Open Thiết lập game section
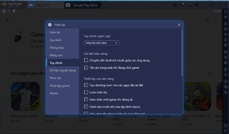Viewport: 229px width, 134px height. coord(63,86)
